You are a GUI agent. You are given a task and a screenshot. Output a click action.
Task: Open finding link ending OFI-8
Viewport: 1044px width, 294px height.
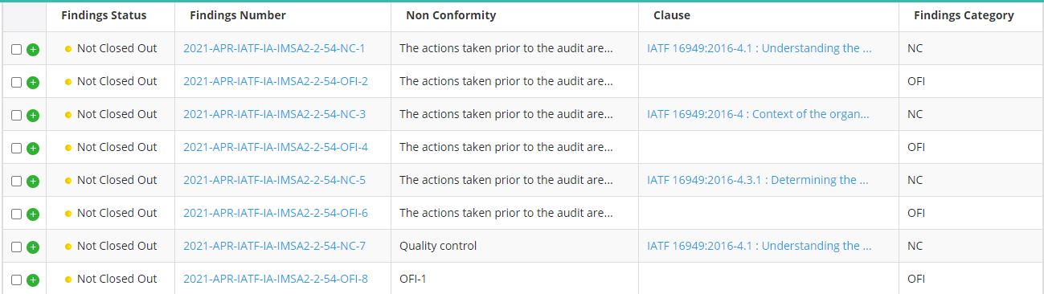[276, 279]
